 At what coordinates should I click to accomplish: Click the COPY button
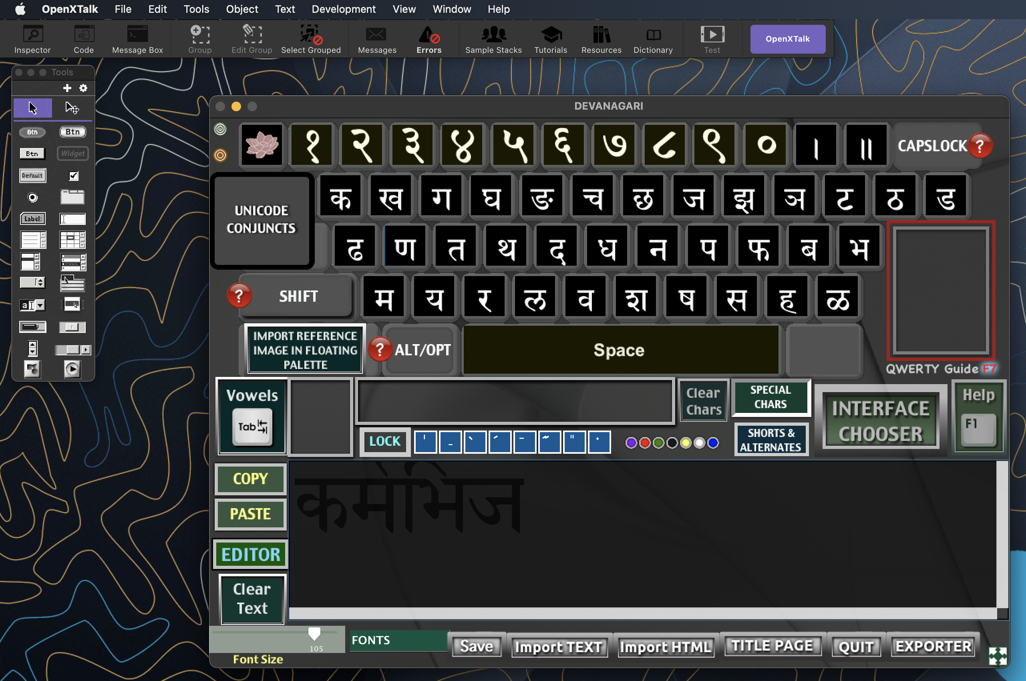[250, 479]
